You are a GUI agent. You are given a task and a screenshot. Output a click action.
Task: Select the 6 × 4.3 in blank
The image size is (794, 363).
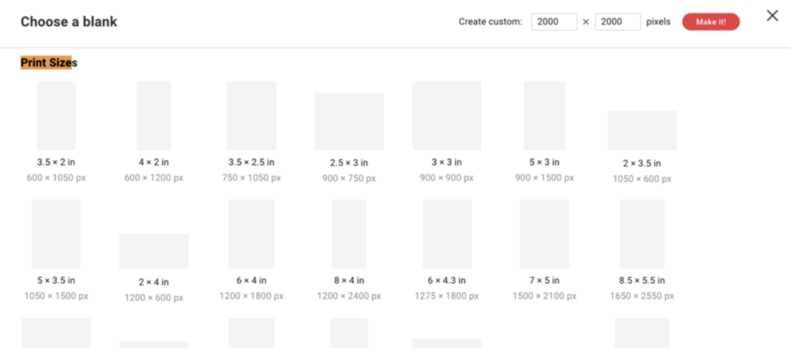(447, 234)
